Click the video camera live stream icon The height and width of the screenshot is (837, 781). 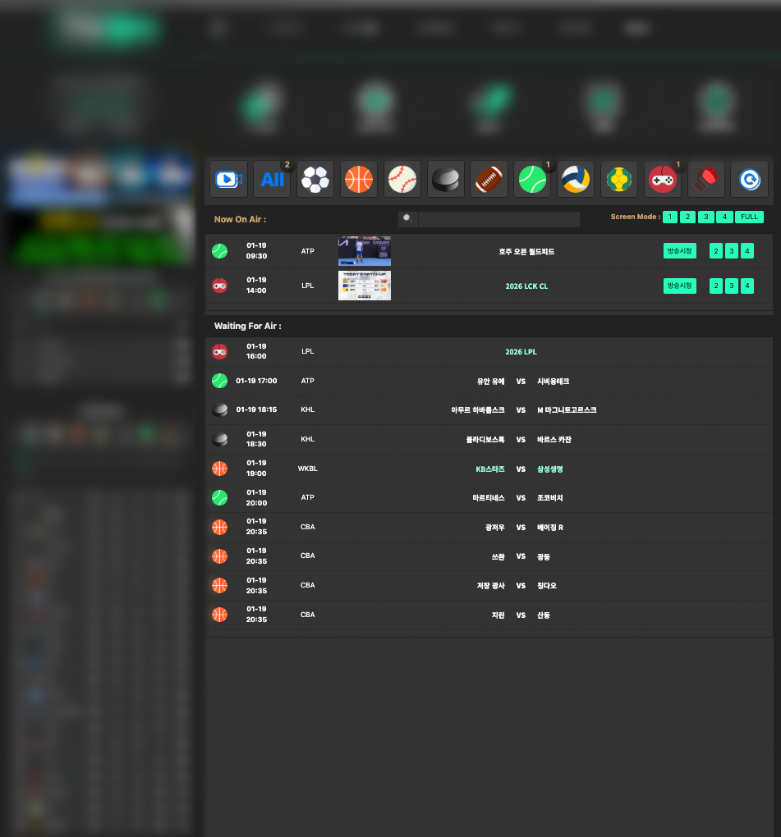(x=228, y=179)
